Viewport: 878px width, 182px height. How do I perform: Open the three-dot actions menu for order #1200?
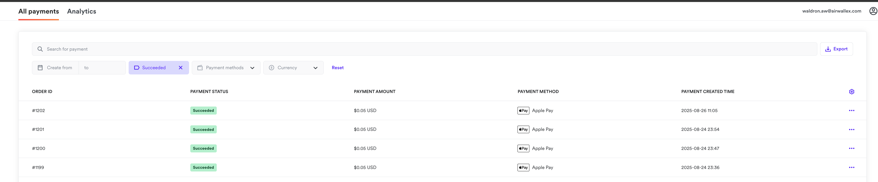[x=852, y=148]
